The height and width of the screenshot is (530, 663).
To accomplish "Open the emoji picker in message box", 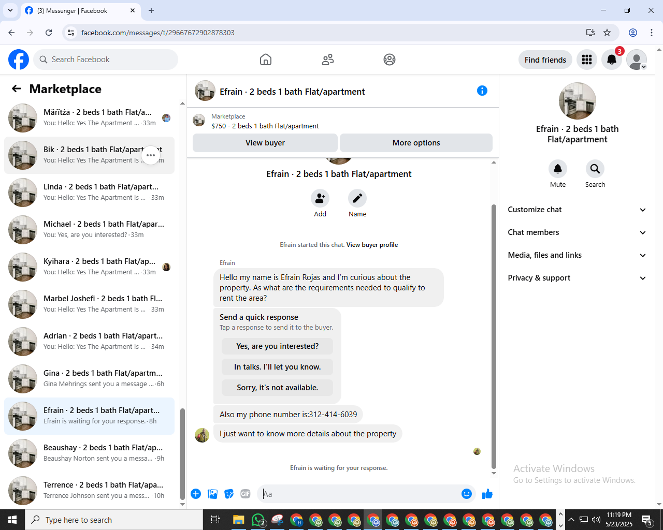I will point(467,494).
